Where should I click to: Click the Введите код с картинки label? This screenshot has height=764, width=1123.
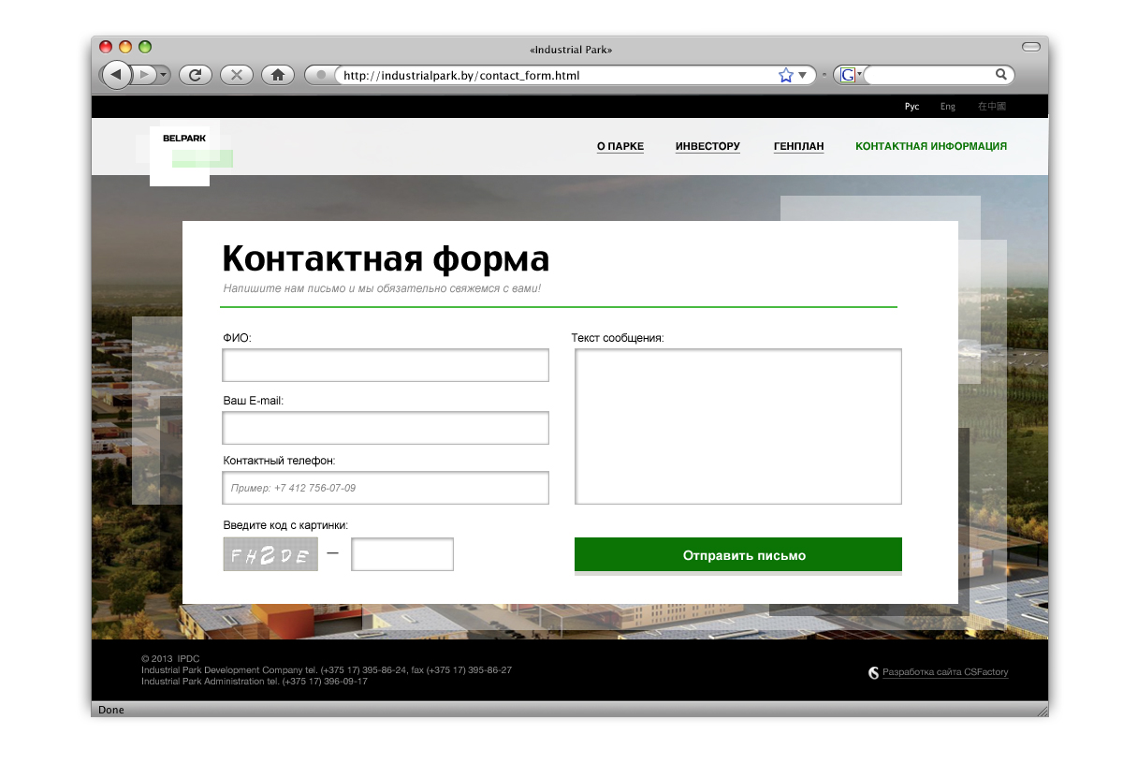pyautogui.click(x=285, y=526)
